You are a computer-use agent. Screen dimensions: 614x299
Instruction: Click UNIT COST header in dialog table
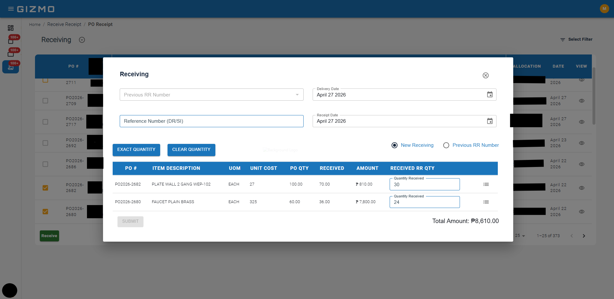(x=264, y=168)
